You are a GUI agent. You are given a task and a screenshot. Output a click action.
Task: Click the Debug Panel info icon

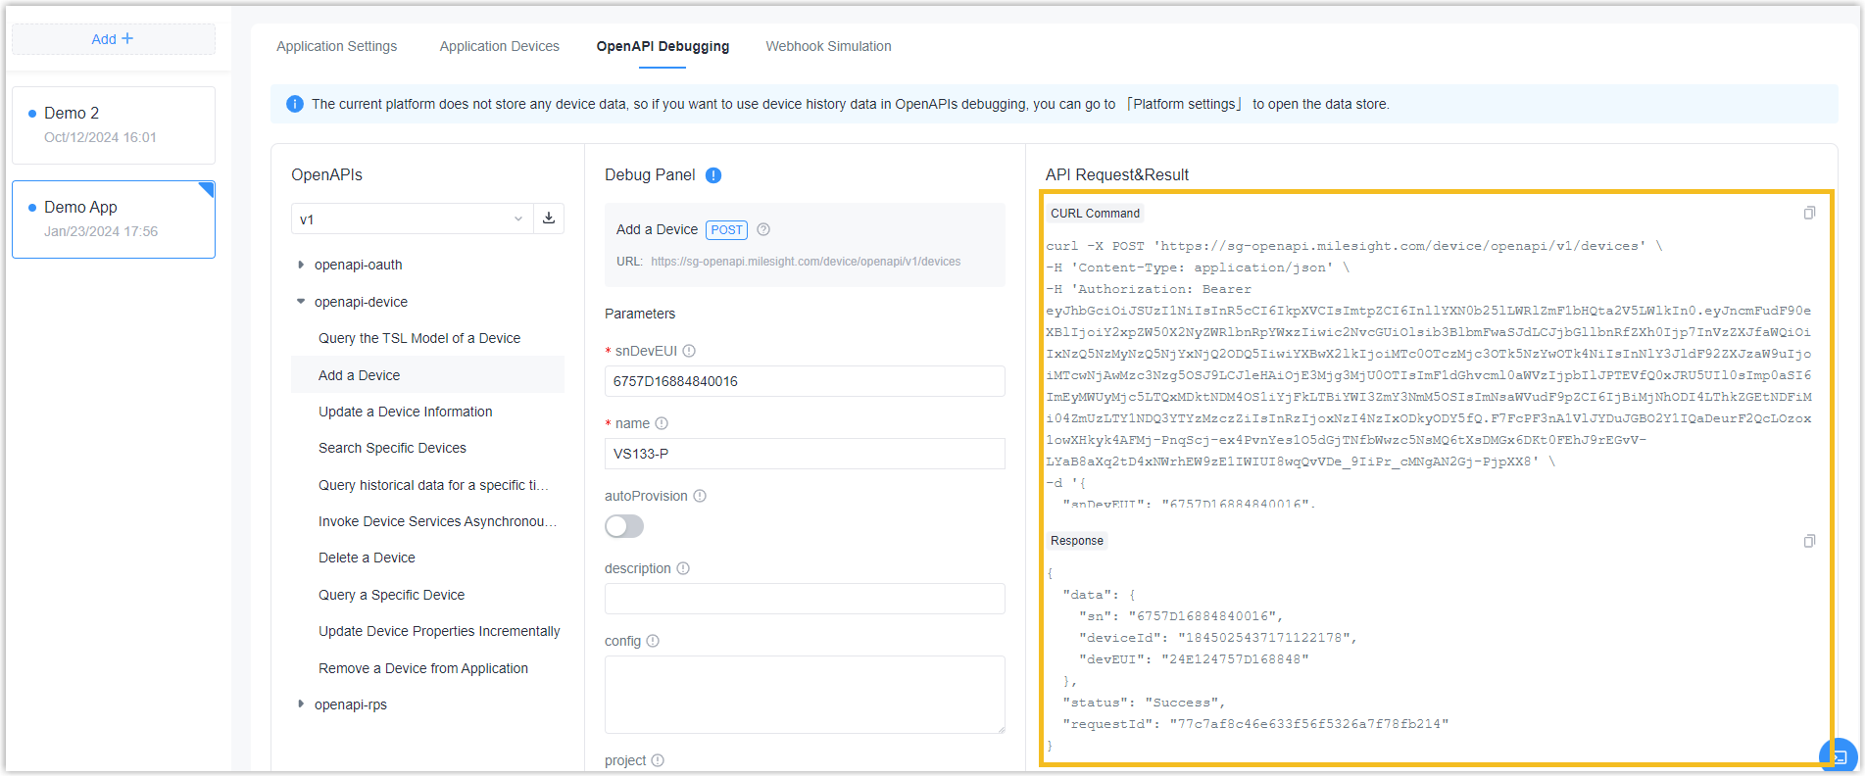pyautogui.click(x=713, y=175)
